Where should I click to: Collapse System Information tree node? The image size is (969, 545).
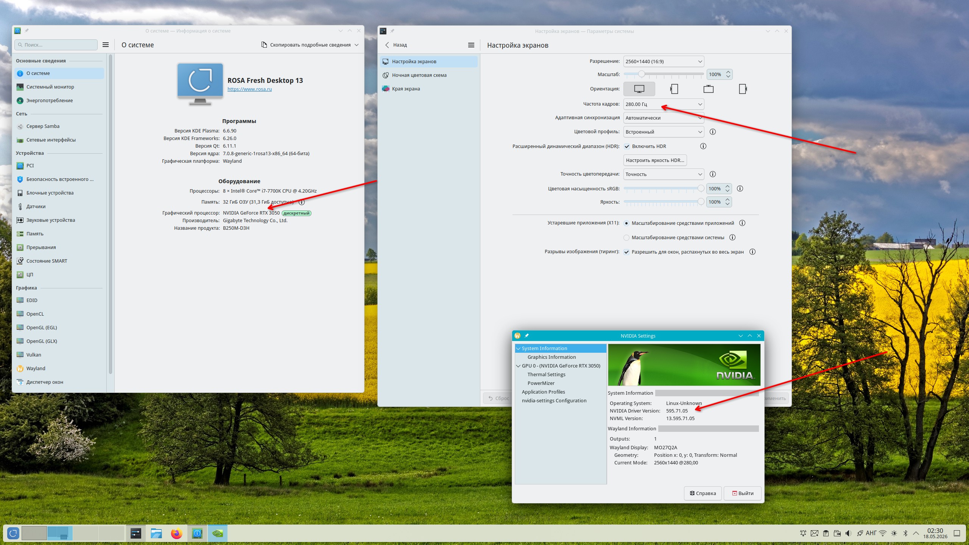pos(518,349)
